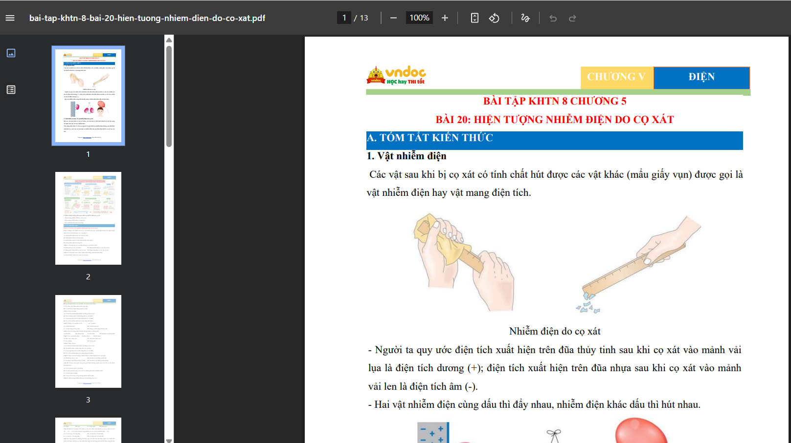Click the thumbnail scrollbar down arrow
This screenshot has height=443, width=791.
169,440
